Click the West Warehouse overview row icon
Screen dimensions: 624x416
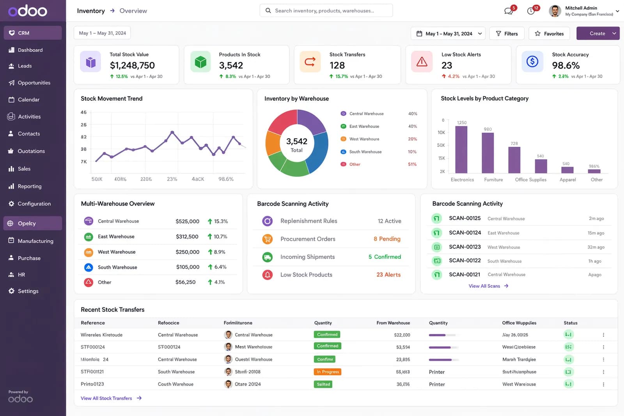(89, 252)
